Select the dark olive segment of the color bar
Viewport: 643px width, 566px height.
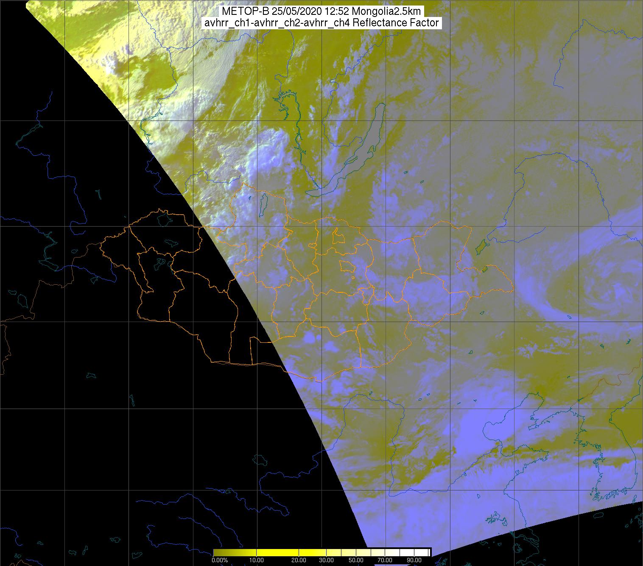(235, 552)
